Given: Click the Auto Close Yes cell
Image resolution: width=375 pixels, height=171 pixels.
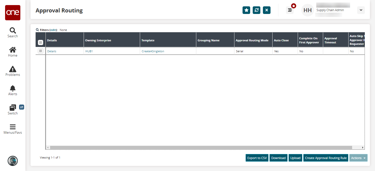Looking at the screenshot, I should coord(285,51).
